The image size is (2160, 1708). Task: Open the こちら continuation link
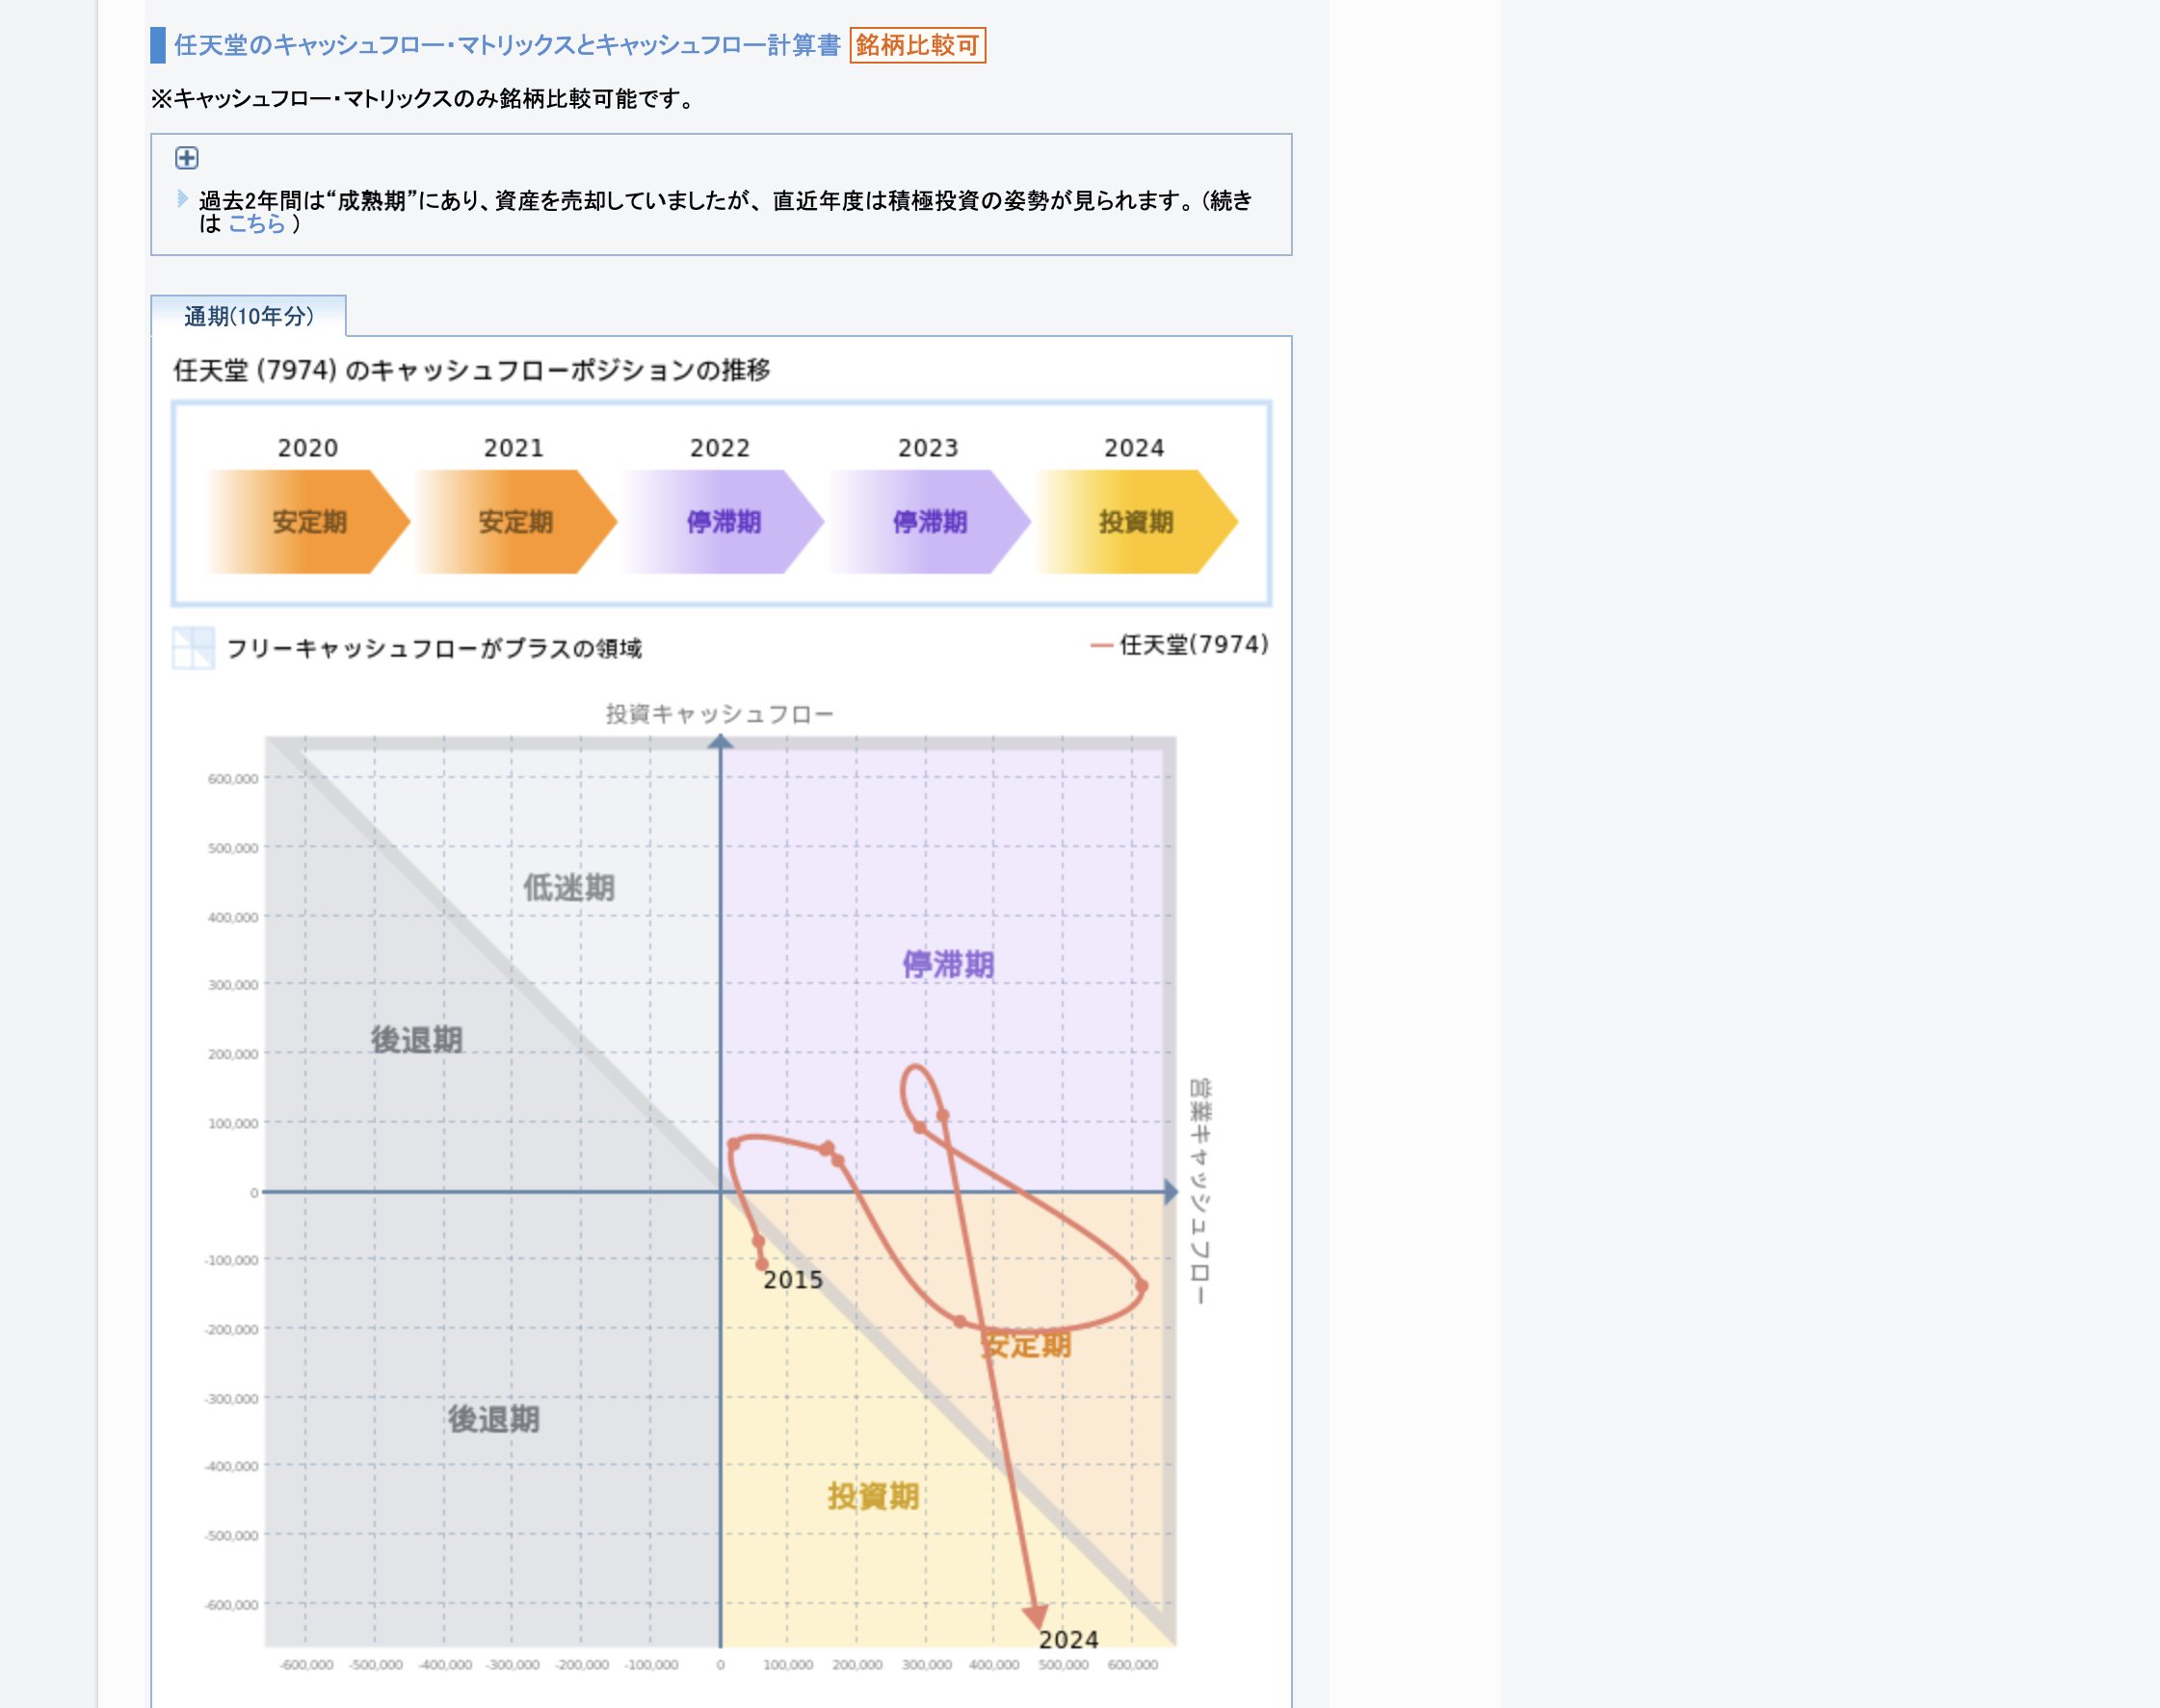coord(256,224)
